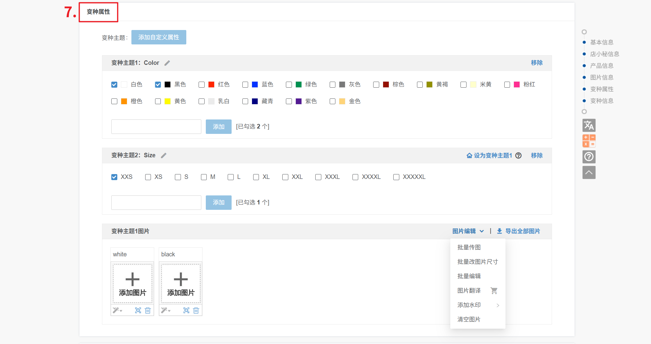Click the crop-scan icon under white image
Viewport: 651px width, 344px height.
click(138, 310)
